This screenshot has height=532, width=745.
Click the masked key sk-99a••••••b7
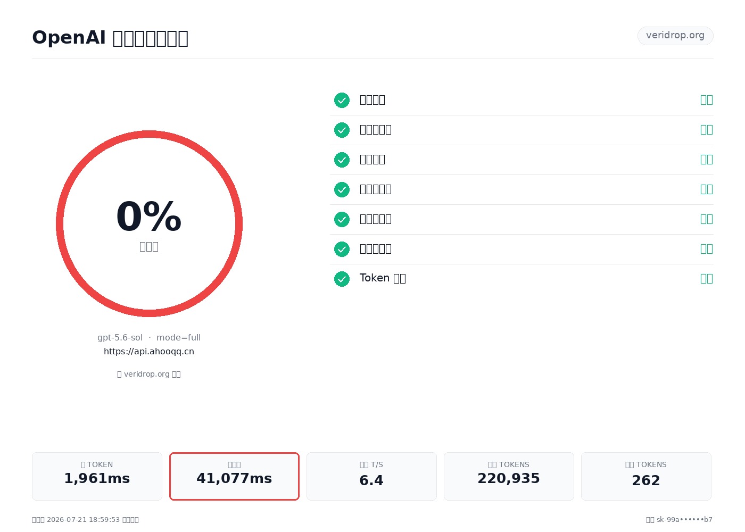pos(684,520)
